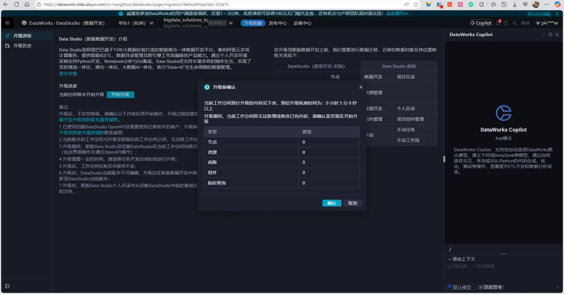564x294 pixels.
Task: Click 升级新版 pill in header
Action: [x=253, y=23]
